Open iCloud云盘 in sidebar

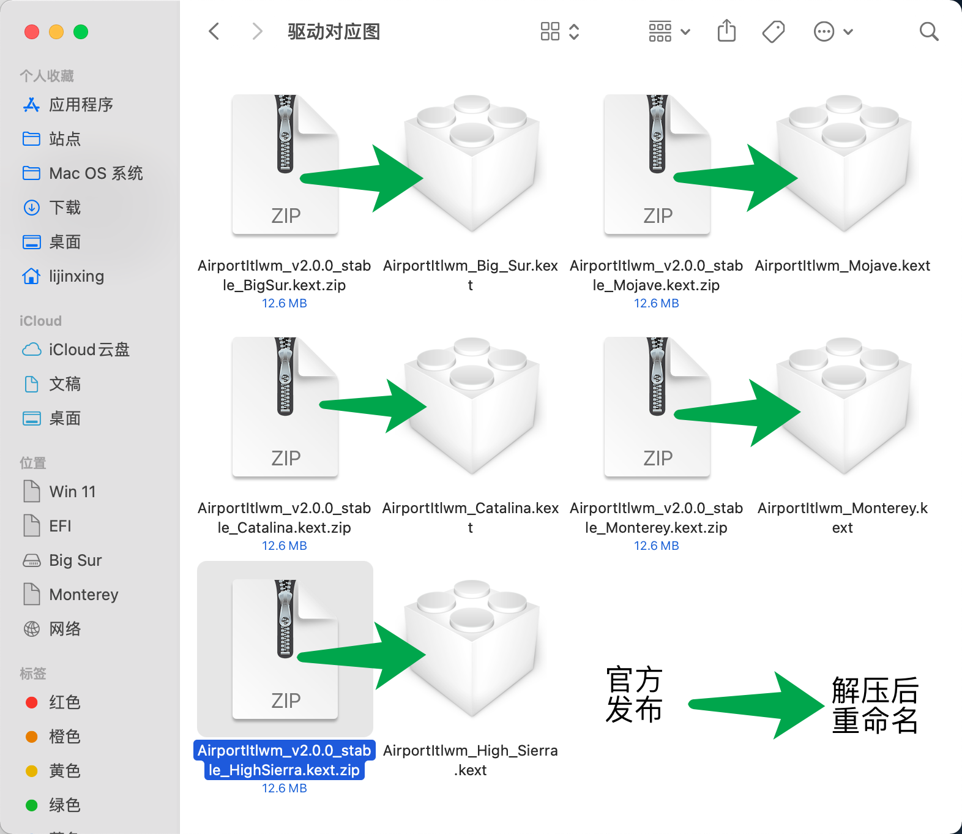pyautogui.click(x=90, y=350)
